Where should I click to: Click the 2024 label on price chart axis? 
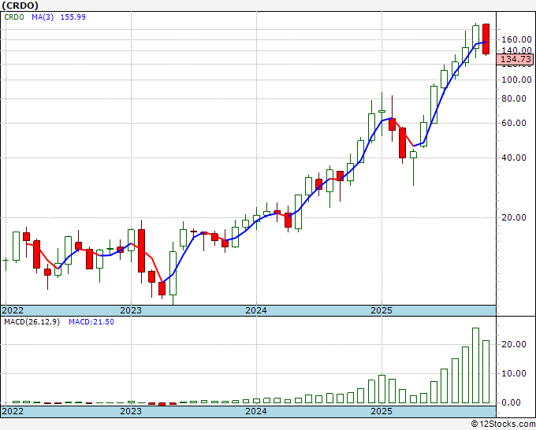pos(256,310)
